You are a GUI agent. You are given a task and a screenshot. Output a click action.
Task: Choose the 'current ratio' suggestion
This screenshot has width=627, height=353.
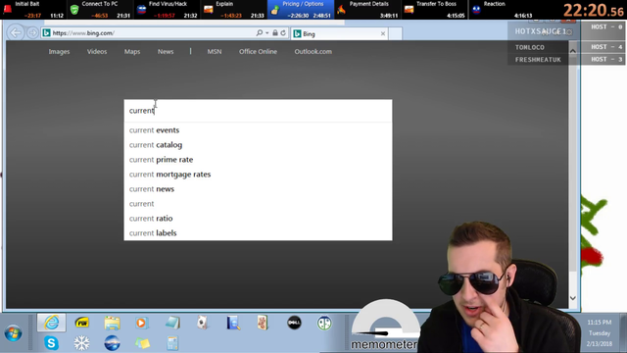point(258,218)
